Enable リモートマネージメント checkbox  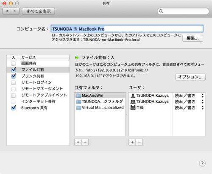tap(14, 89)
